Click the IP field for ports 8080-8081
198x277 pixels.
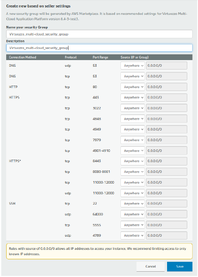(167, 172)
